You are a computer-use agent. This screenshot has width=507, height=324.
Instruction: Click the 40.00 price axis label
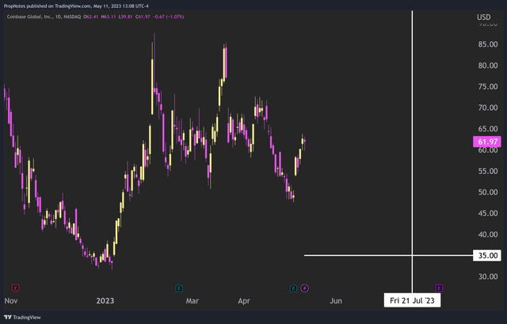[x=488, y=235]
